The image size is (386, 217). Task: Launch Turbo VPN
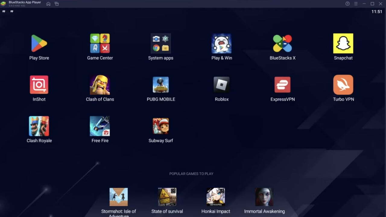click(x=343, y=85)
